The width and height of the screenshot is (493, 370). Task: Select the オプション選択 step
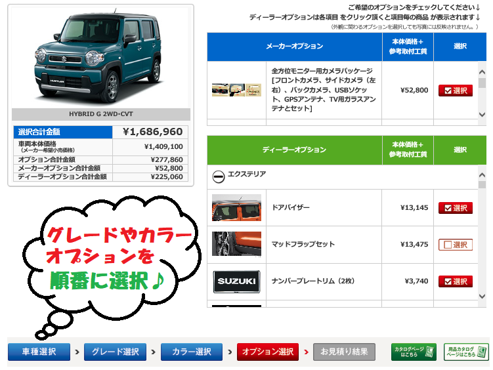(x=268, y=352)
